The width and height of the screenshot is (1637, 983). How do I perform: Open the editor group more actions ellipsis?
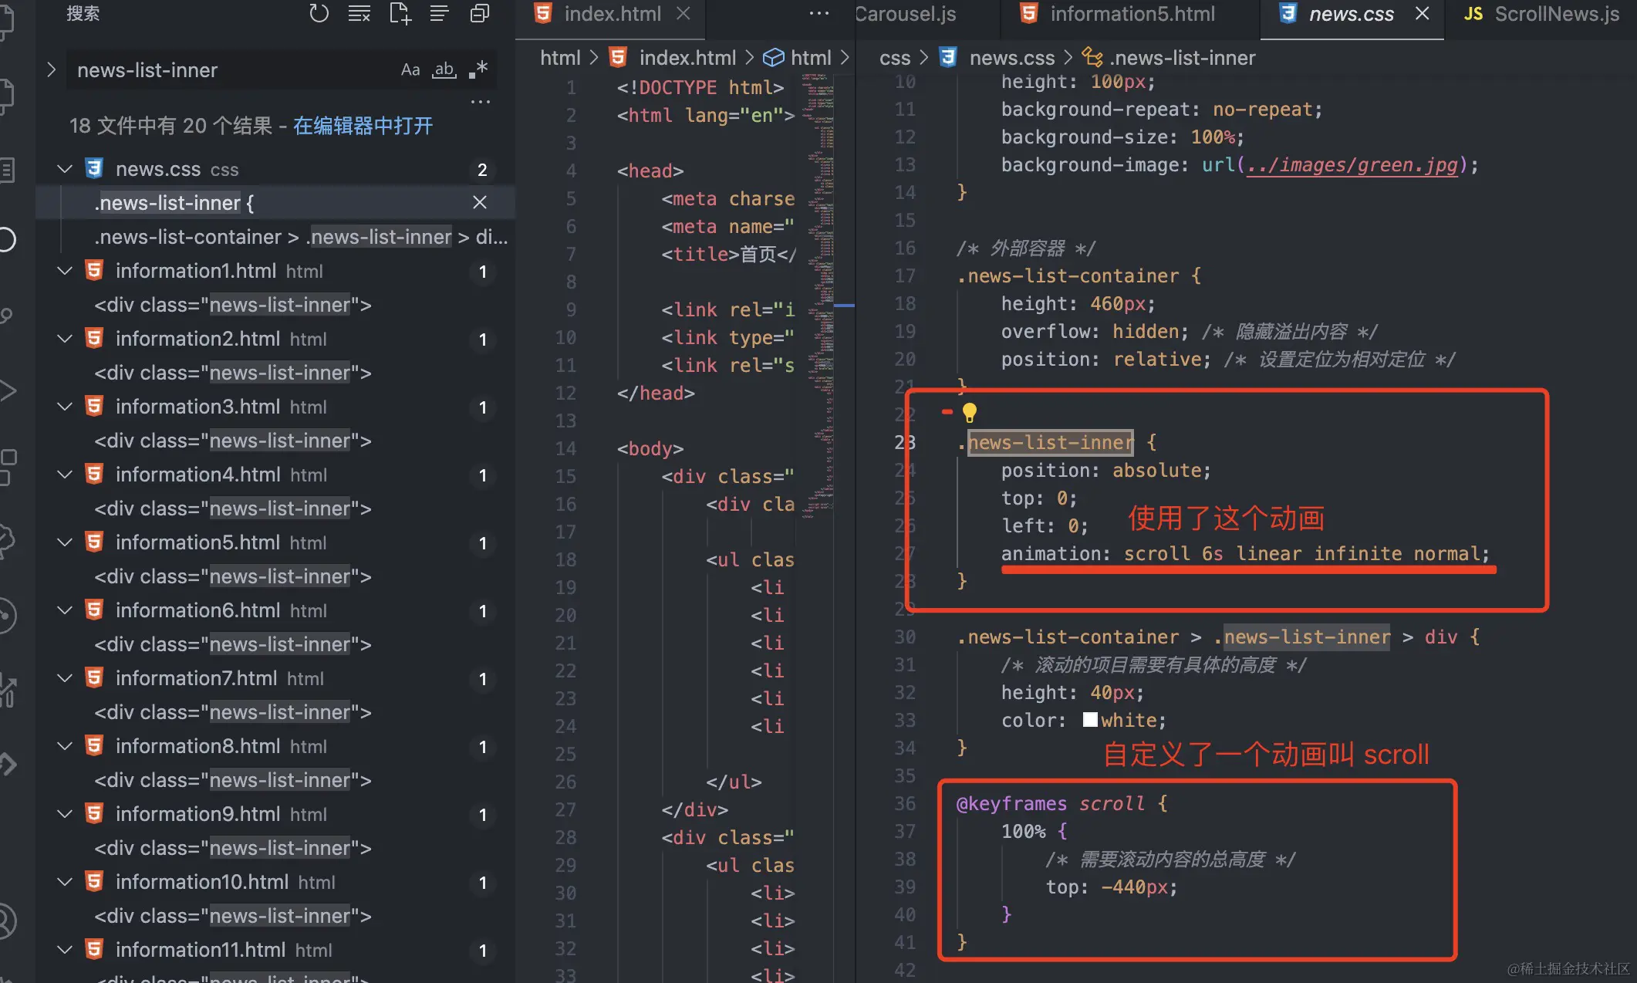coord(818,14)
